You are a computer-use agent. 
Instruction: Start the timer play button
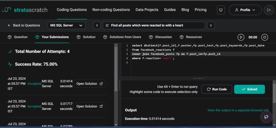(x=241, y=37)
